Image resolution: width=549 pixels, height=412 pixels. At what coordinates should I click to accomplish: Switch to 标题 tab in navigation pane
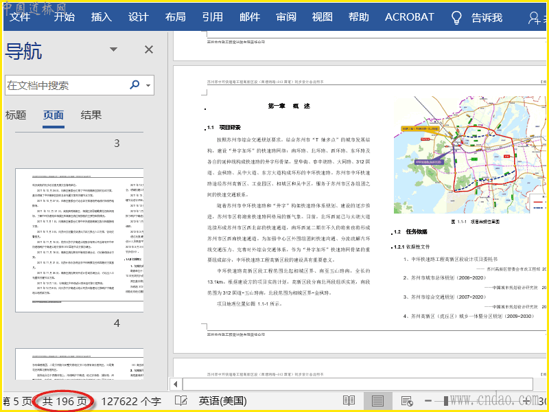(x=16, y=115)
